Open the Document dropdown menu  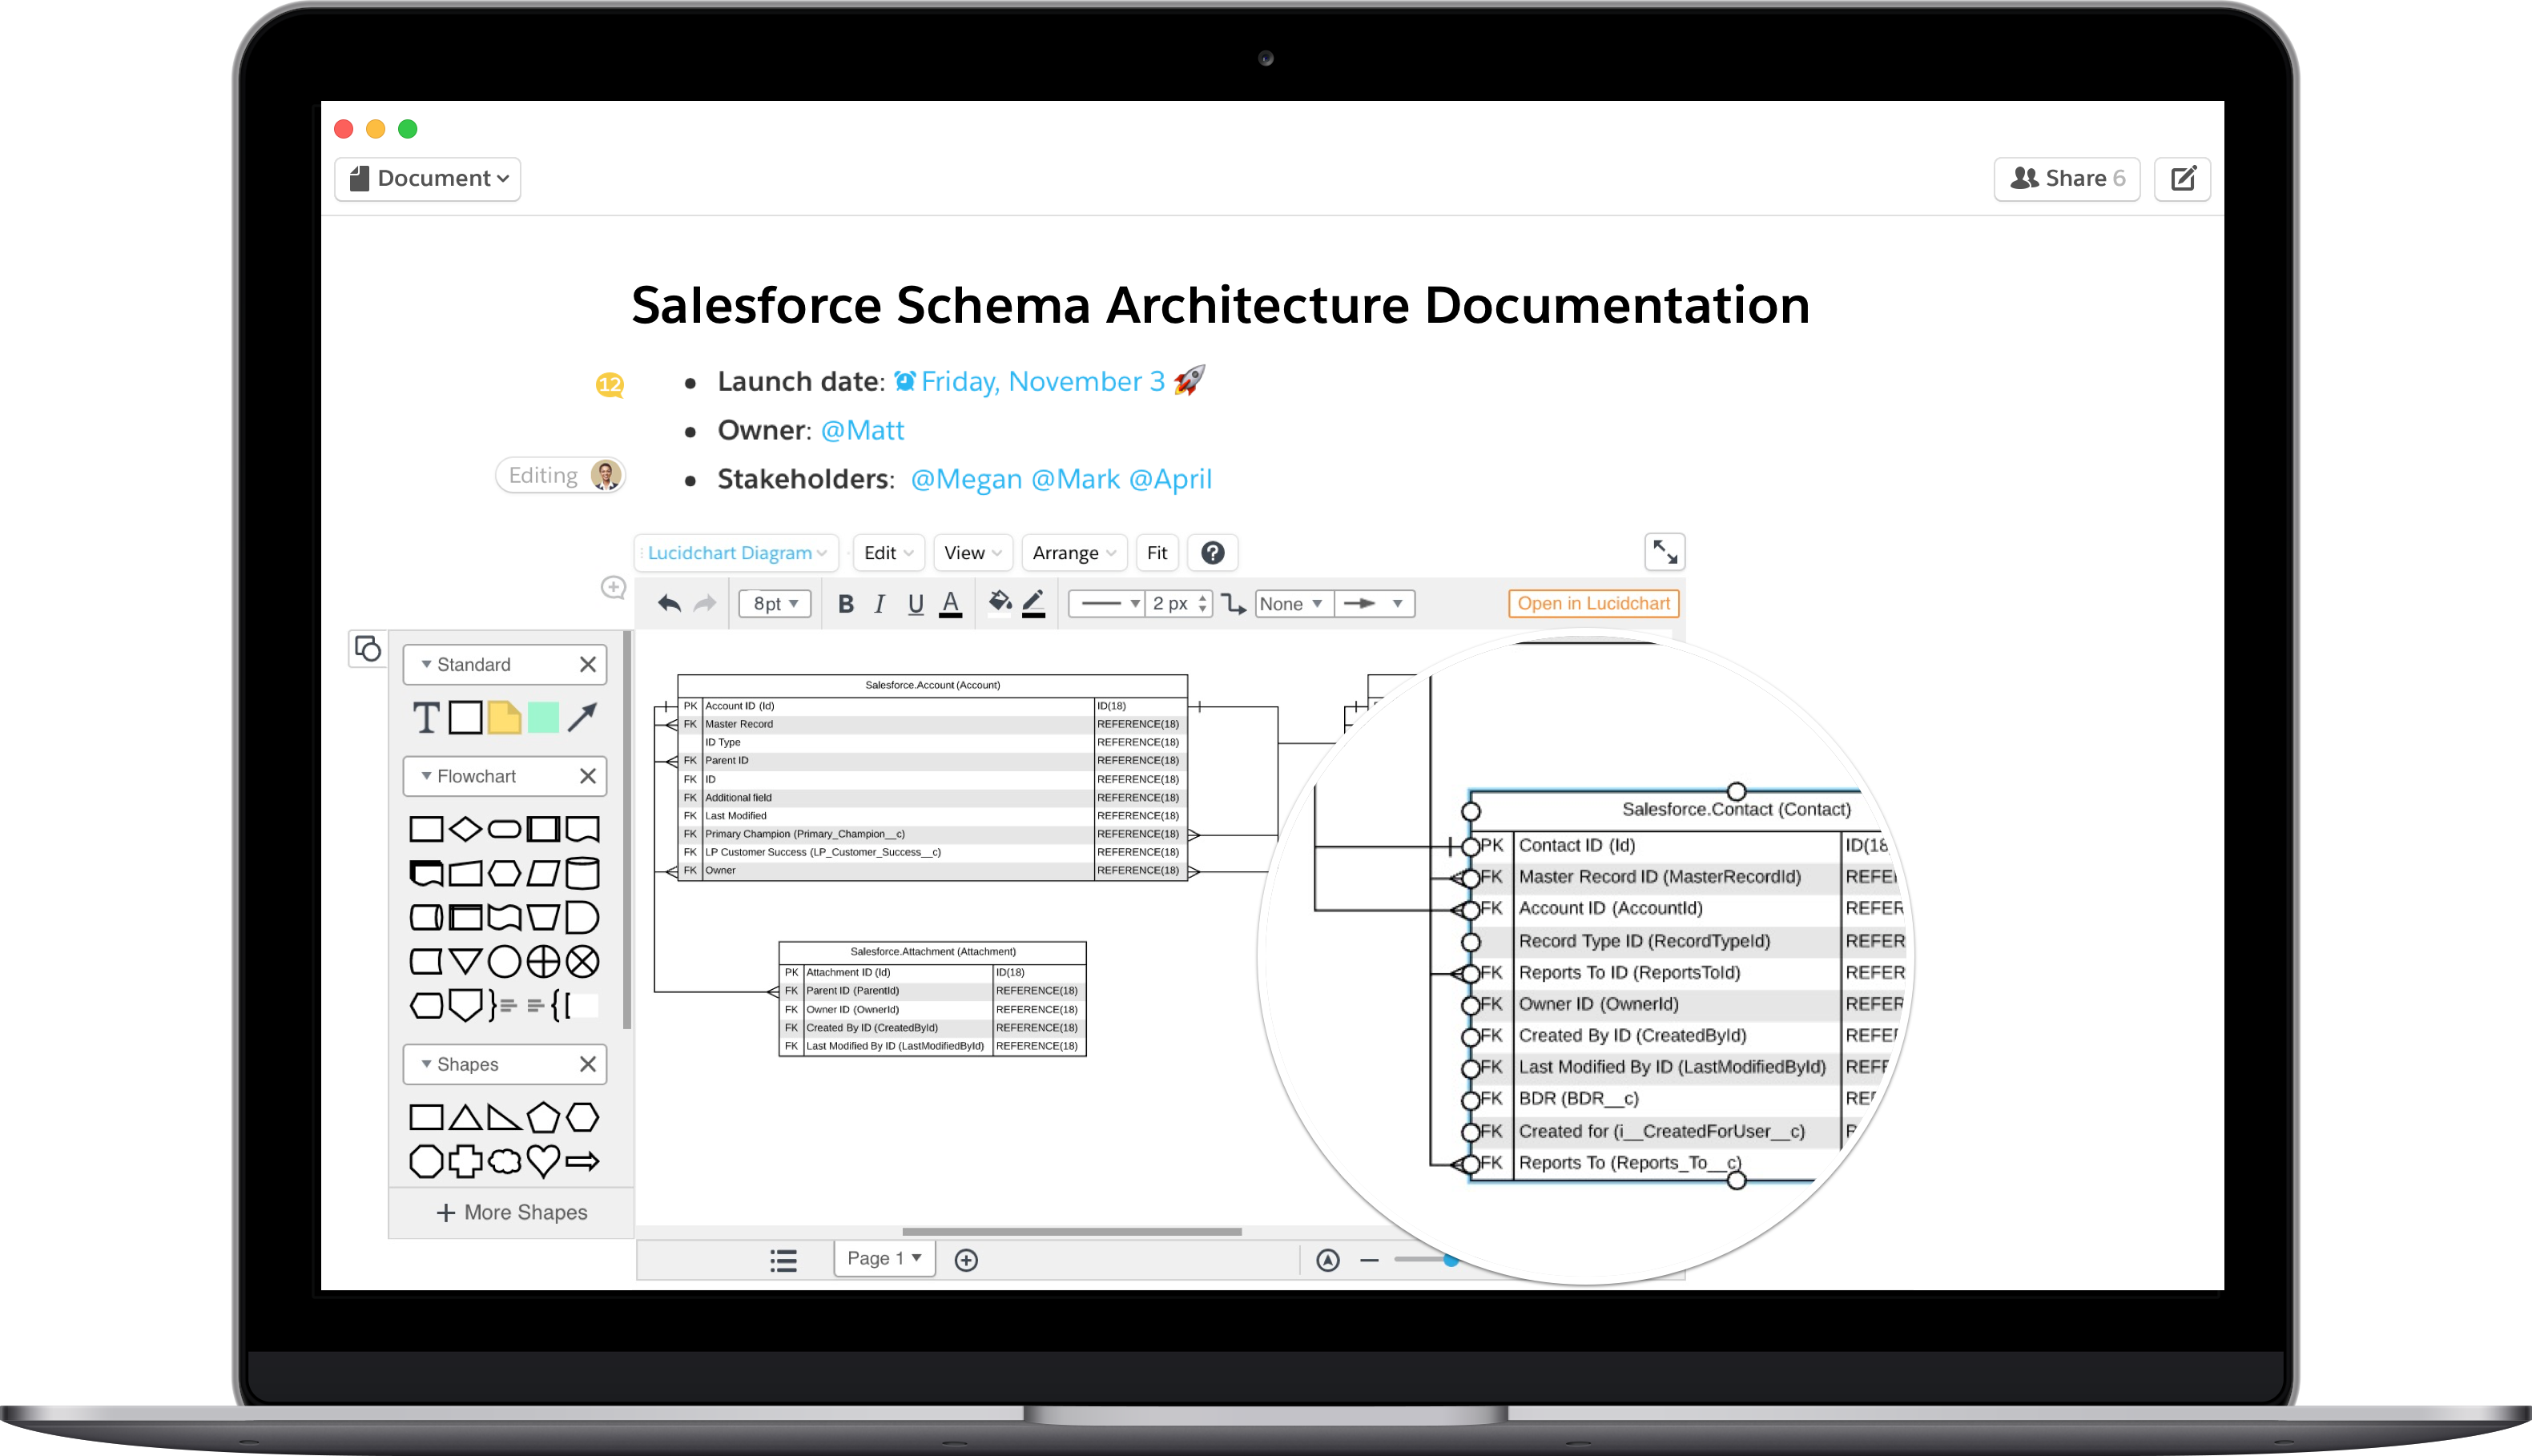point(428,179)
